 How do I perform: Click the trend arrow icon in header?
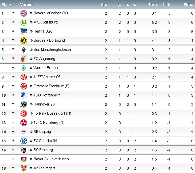[10, 5]
